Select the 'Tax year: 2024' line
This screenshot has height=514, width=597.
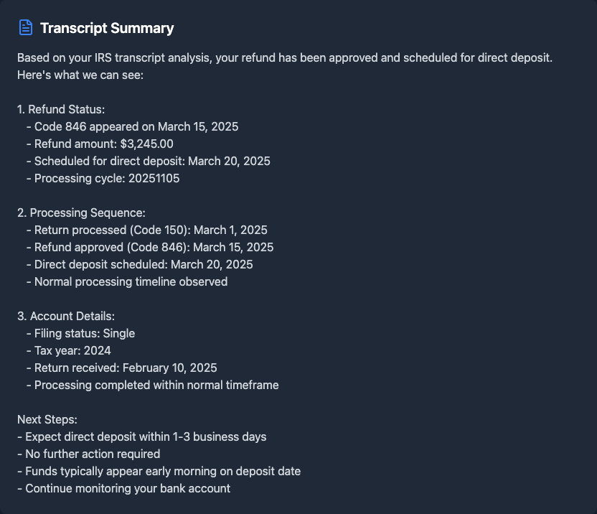click(x=72, y=350)
